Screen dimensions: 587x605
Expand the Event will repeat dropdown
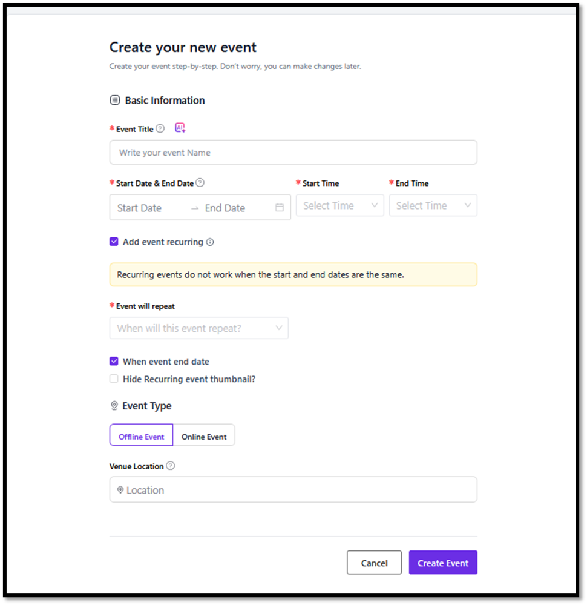coord(199,328)
